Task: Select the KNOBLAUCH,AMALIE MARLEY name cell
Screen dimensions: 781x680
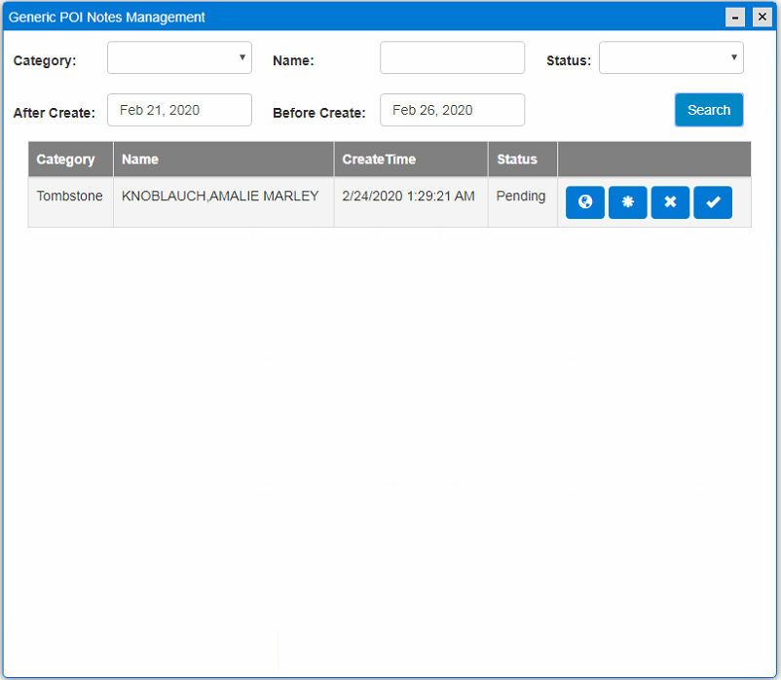Action: coord(220,197)
